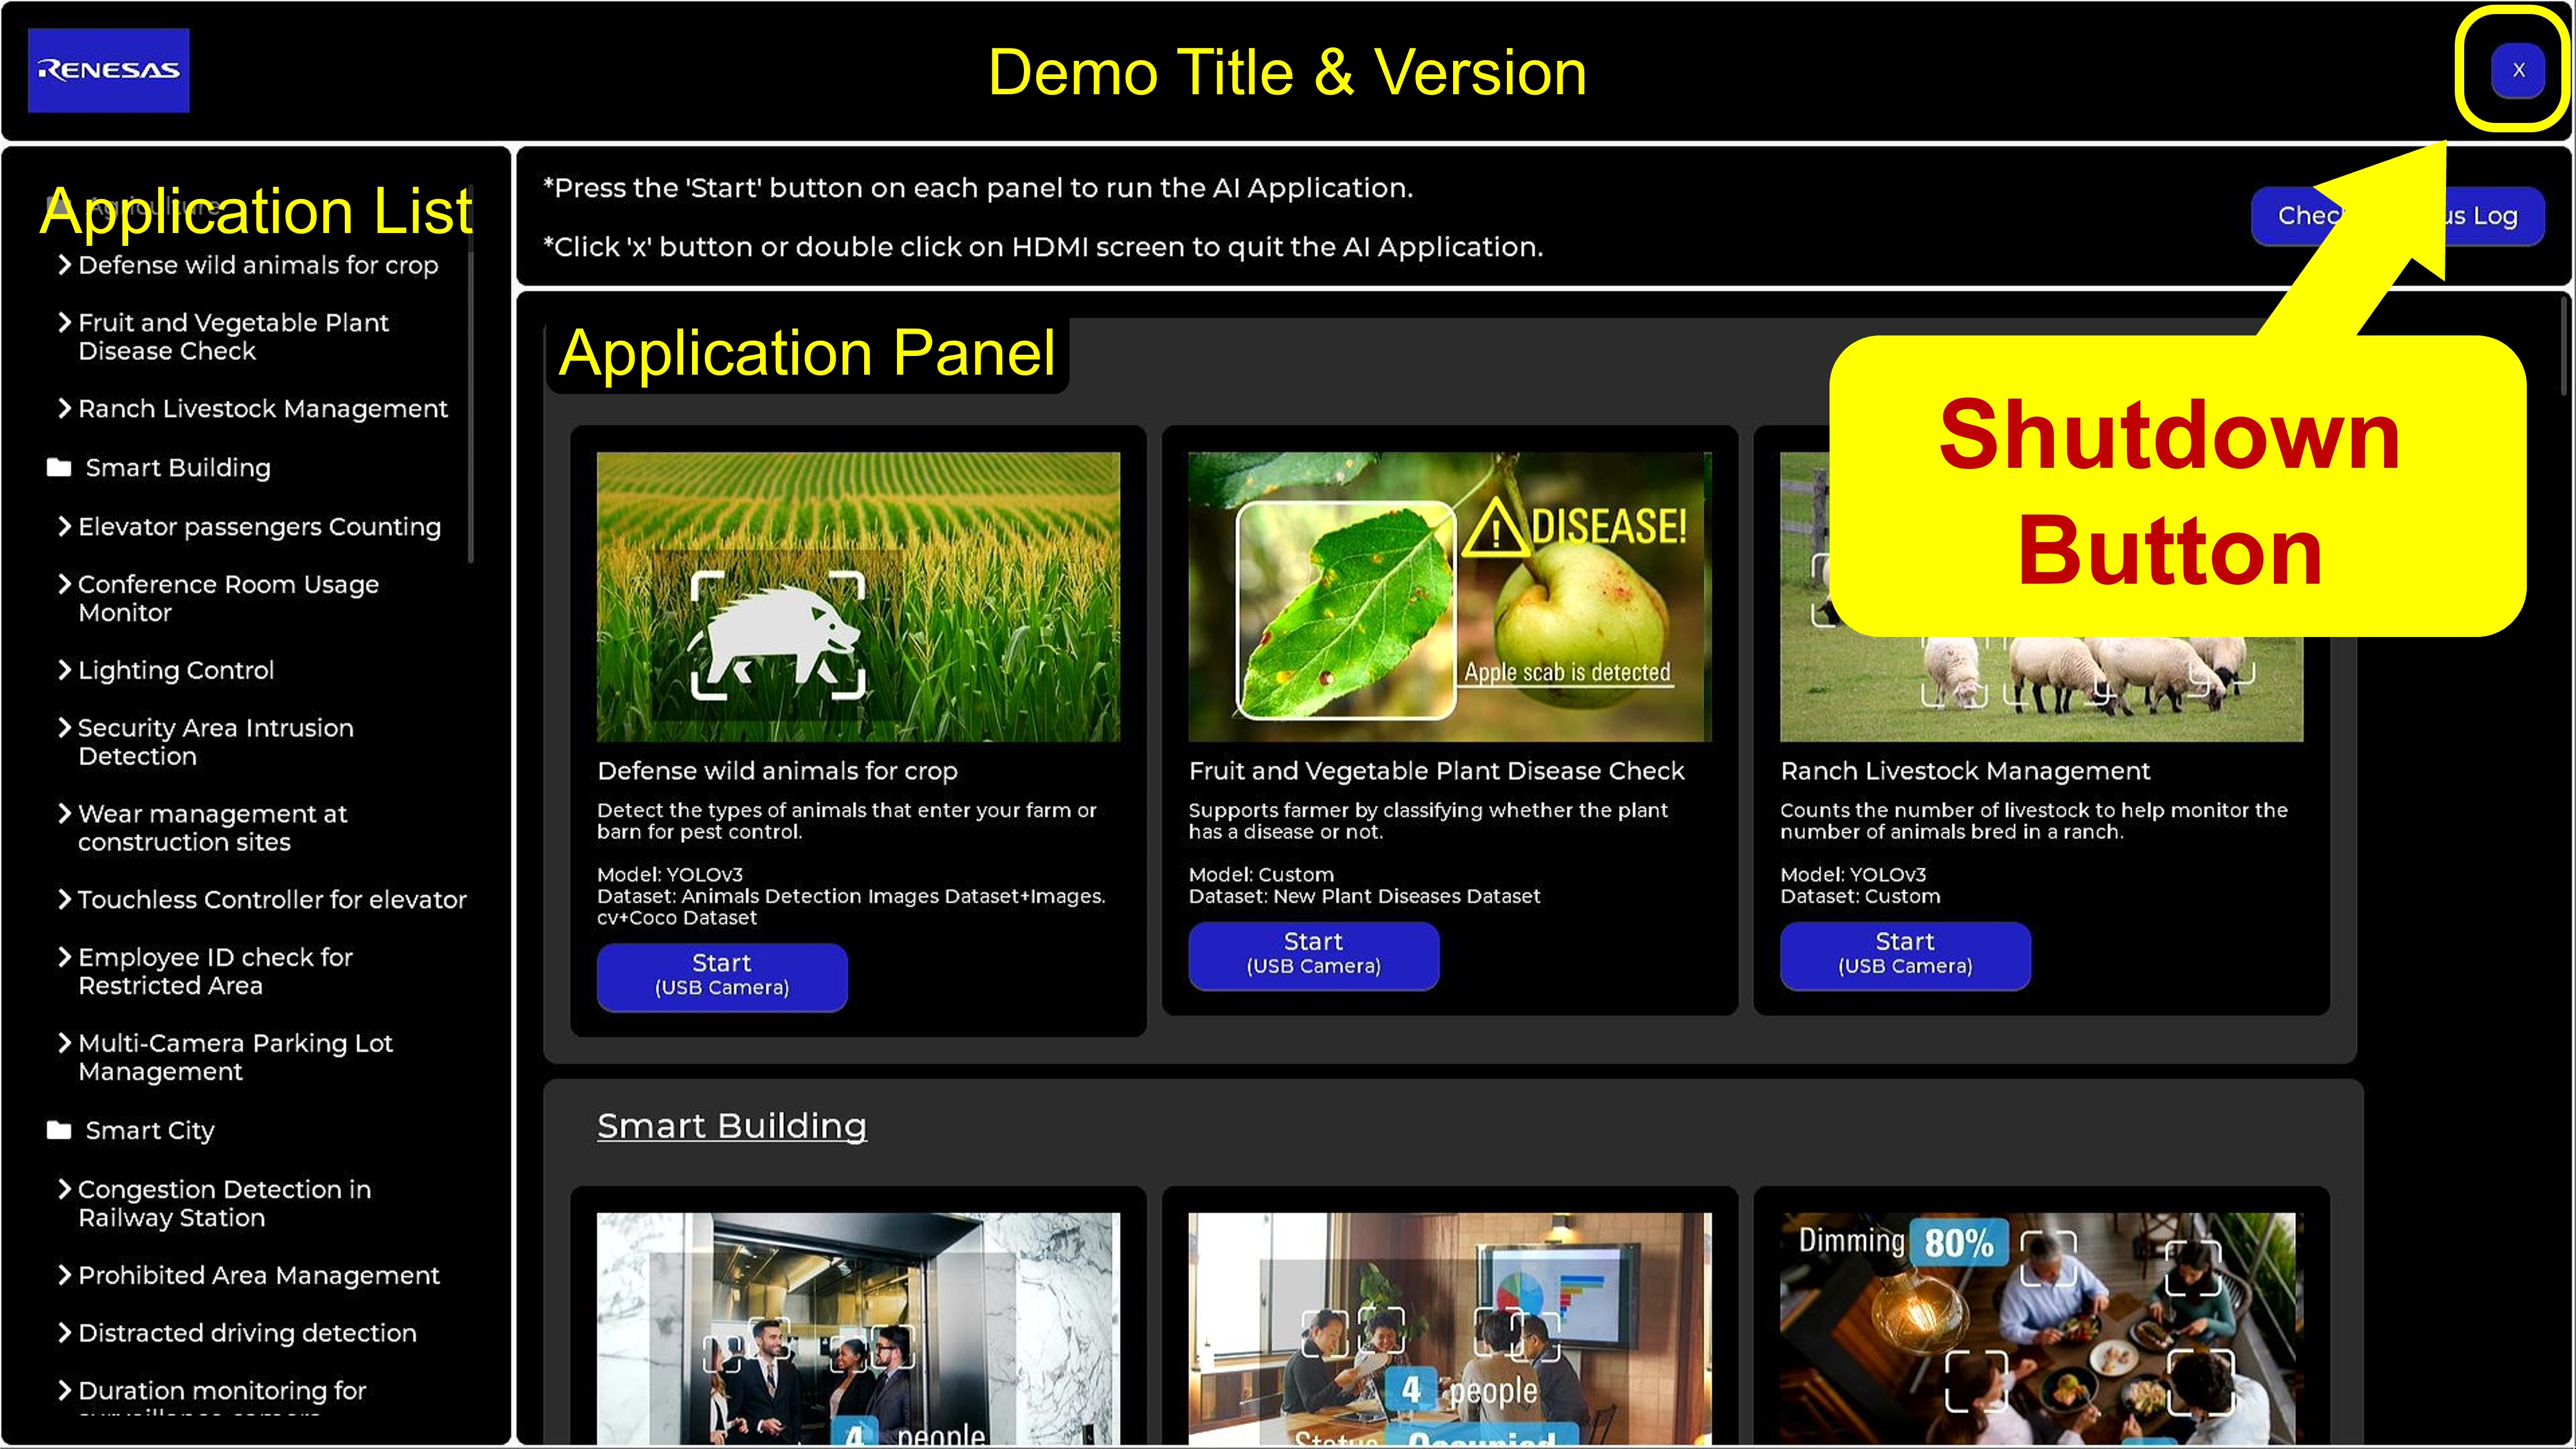Click chevron beside Touchless Controller for elevator
This screenshot has width=2576, height=1449.
click(64, 899)
